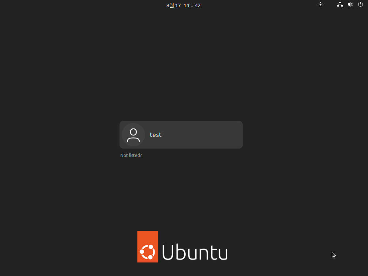Click the "Not listed?" link

pos(131,155)
